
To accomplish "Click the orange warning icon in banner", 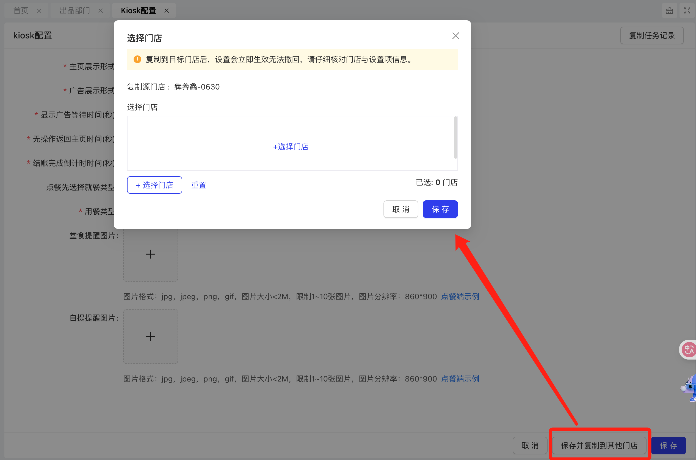I will click(x=137, y=59).
